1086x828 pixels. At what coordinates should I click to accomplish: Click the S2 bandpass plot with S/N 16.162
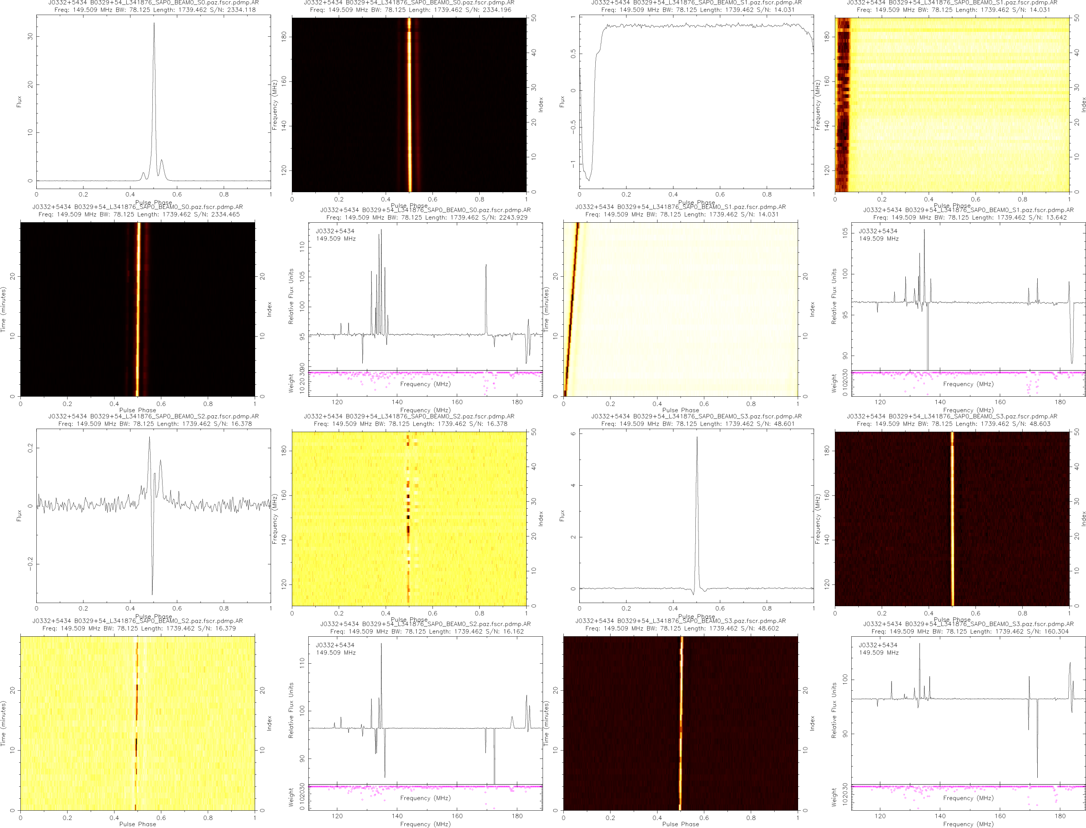coord(425,710)
